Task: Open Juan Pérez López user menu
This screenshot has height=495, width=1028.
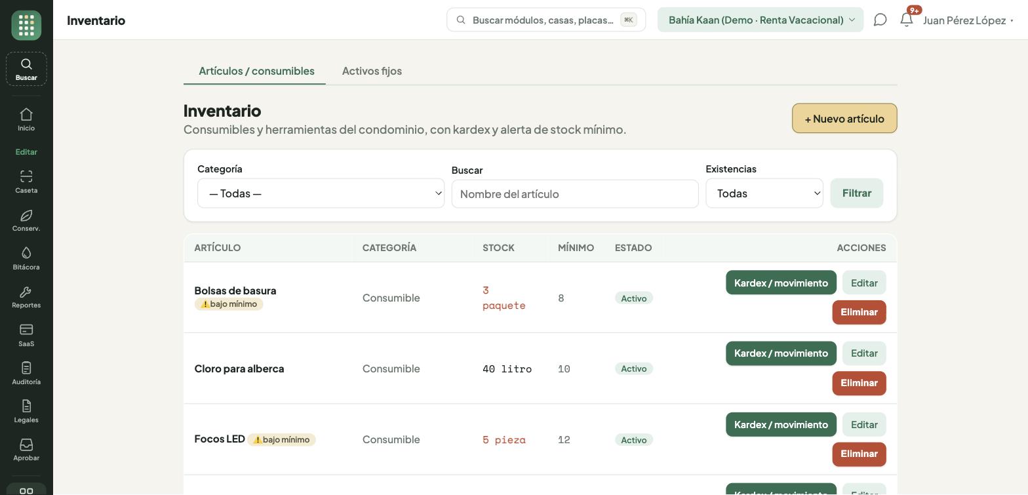Action: pos(968,20)
